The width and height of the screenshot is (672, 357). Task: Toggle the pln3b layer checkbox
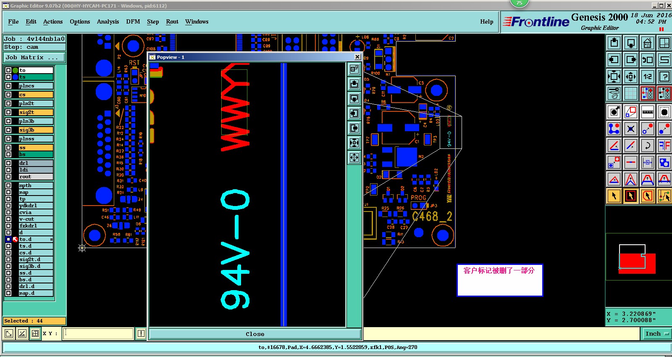[8, 121]
